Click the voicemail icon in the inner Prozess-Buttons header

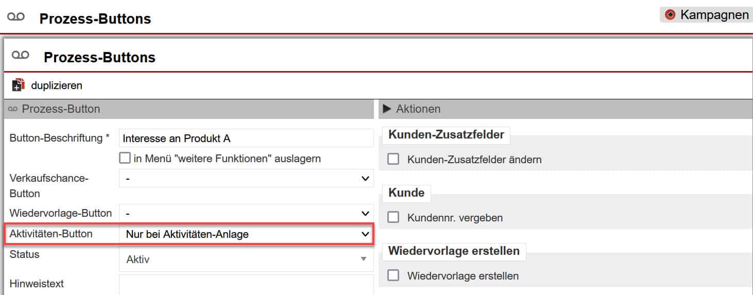(20, 55)
